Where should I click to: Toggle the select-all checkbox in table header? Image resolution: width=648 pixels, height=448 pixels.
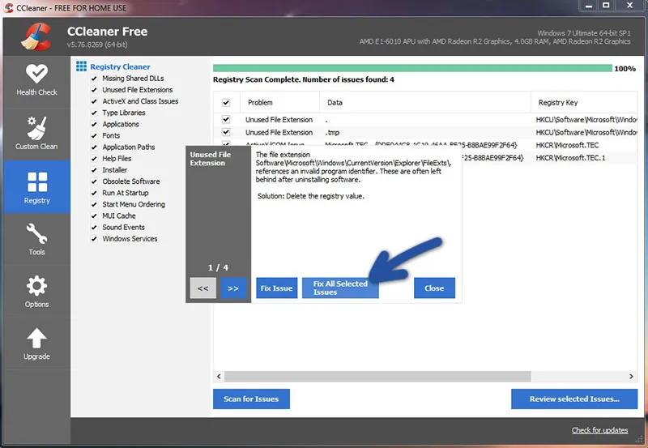coord(226,103)
